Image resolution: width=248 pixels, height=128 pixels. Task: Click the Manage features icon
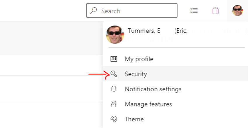pos(114,104)
